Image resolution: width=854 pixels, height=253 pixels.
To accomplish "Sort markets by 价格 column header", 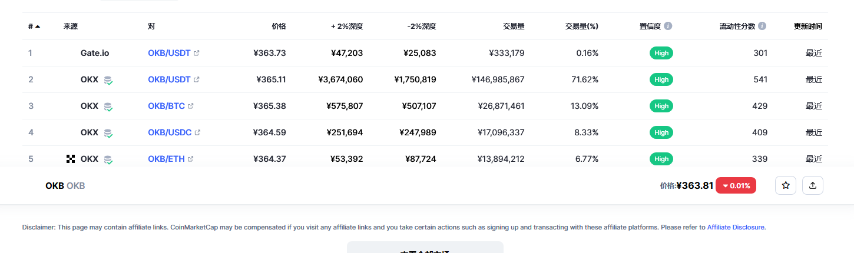I will click(x=279, y=26).
